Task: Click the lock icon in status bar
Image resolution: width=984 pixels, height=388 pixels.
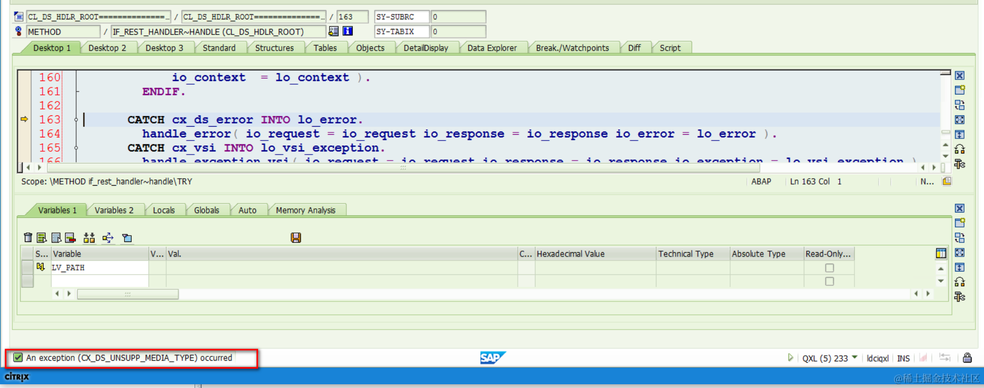Action: (x=967, y=357)
